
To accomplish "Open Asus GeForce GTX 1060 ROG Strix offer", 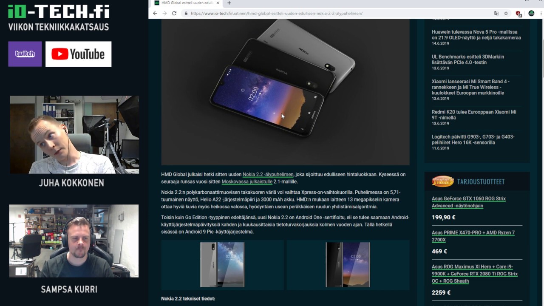I will pos(468,202).
